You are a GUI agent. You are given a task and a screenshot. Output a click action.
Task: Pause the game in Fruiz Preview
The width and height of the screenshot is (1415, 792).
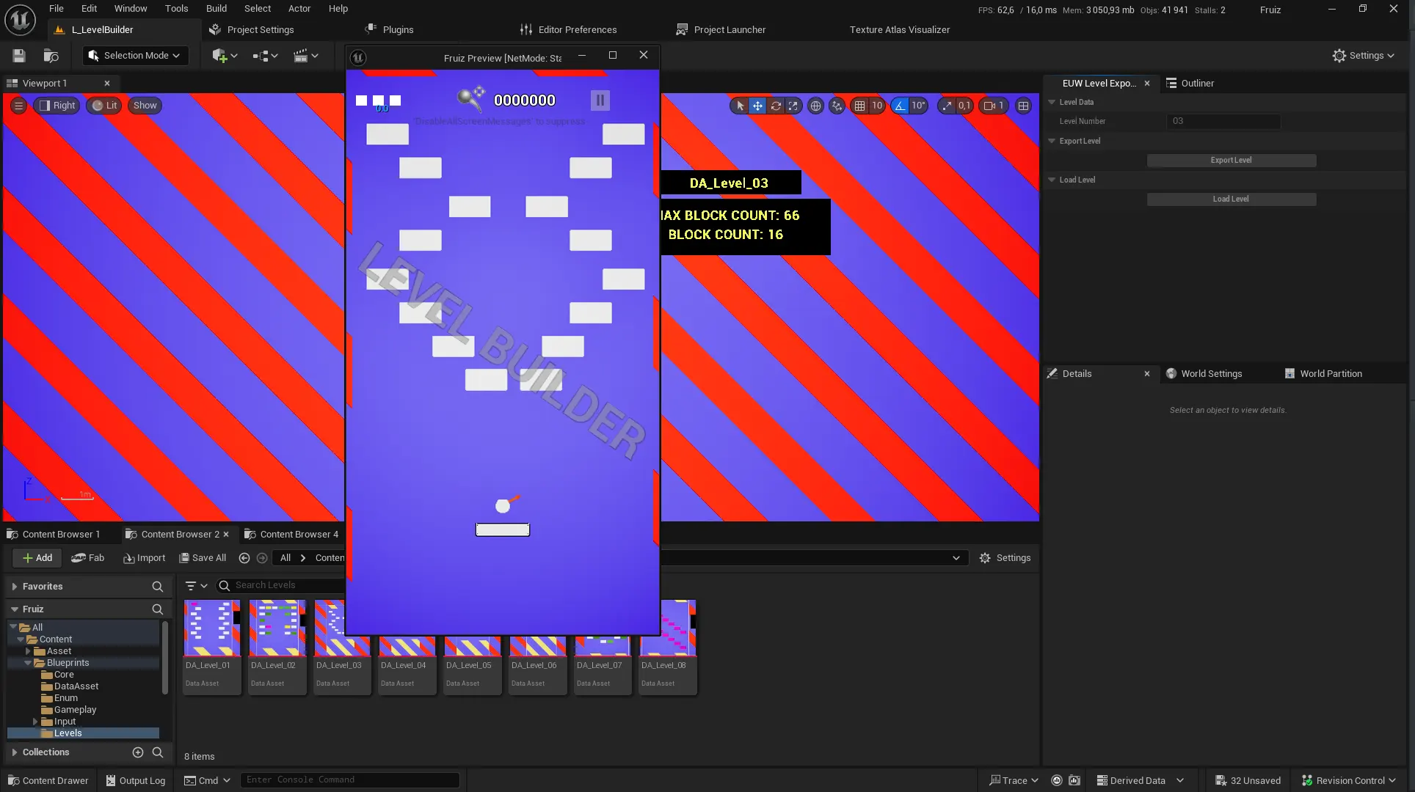600,100
